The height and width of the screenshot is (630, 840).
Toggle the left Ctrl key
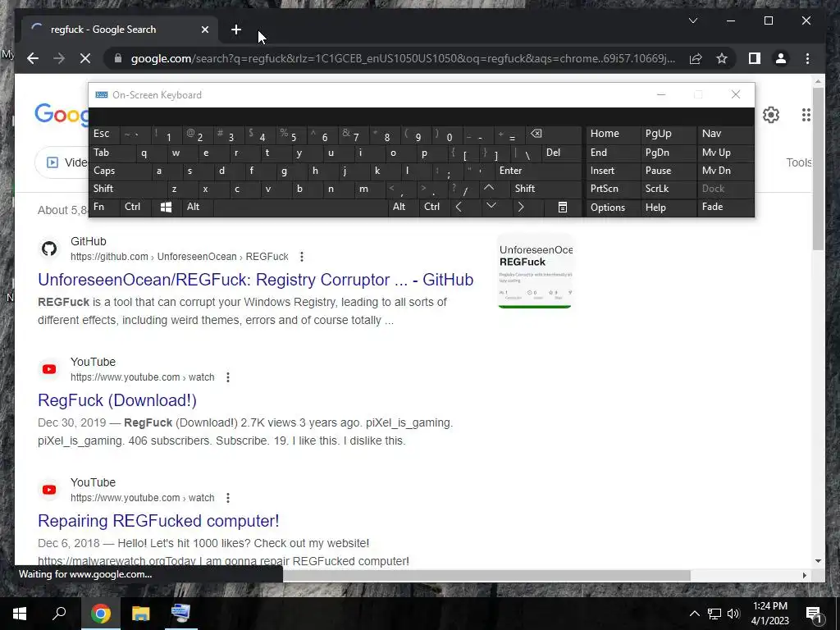pos(136,207)
